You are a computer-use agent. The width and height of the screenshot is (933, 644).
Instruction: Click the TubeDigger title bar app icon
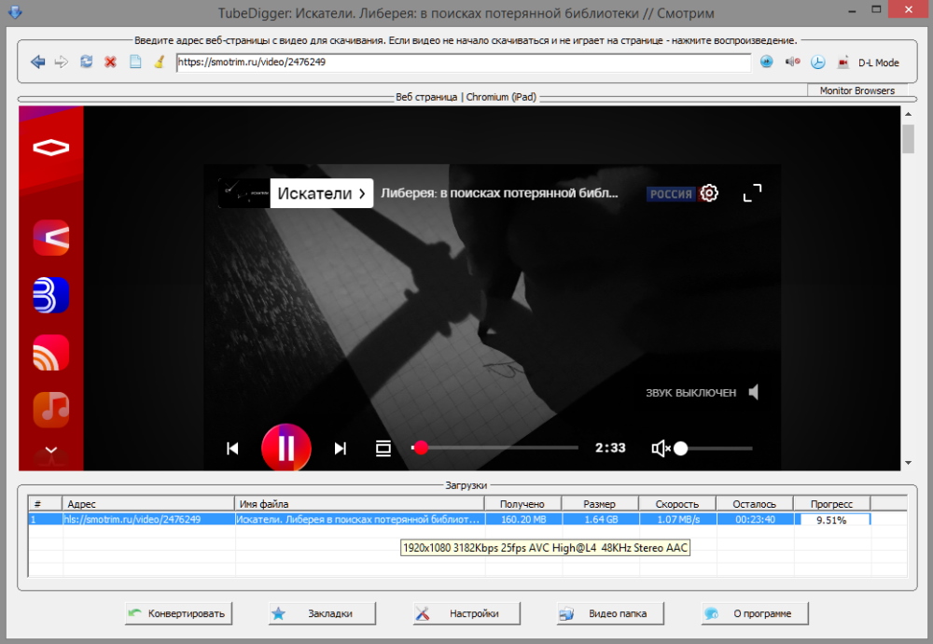15,12
